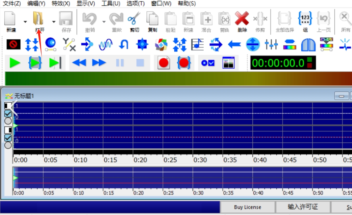The width and height of the screenshot is (352, 215).
Task: Click the square stop button
Action: [140, 63]
